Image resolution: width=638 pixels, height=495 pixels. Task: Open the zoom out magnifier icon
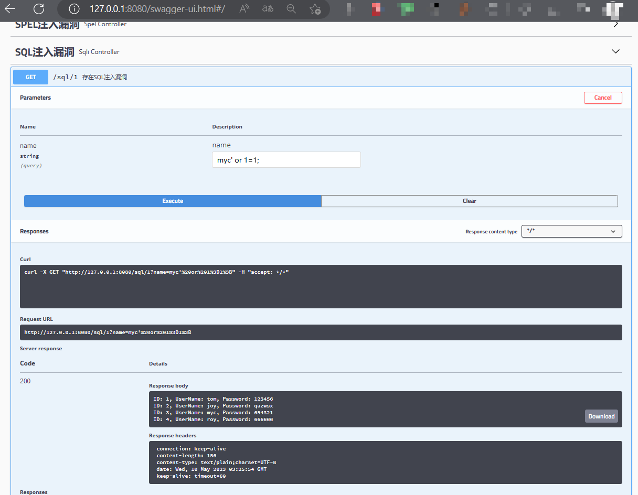[x=291, y=9]
